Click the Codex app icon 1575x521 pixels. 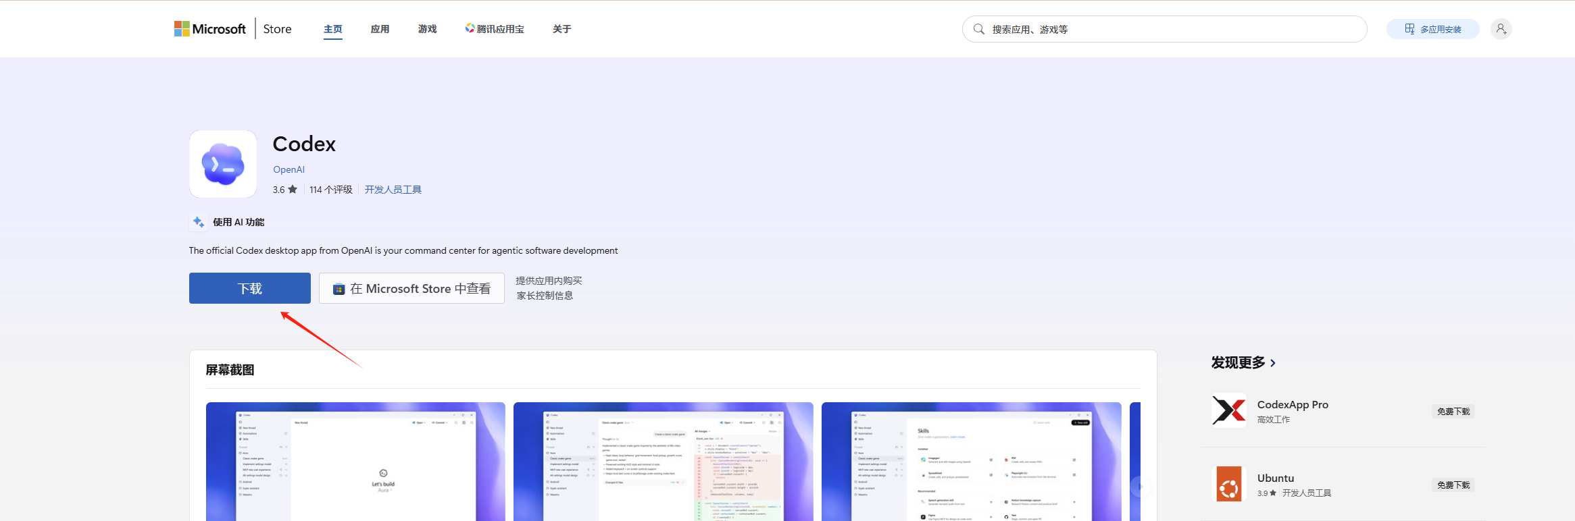[x=223, y=164]
